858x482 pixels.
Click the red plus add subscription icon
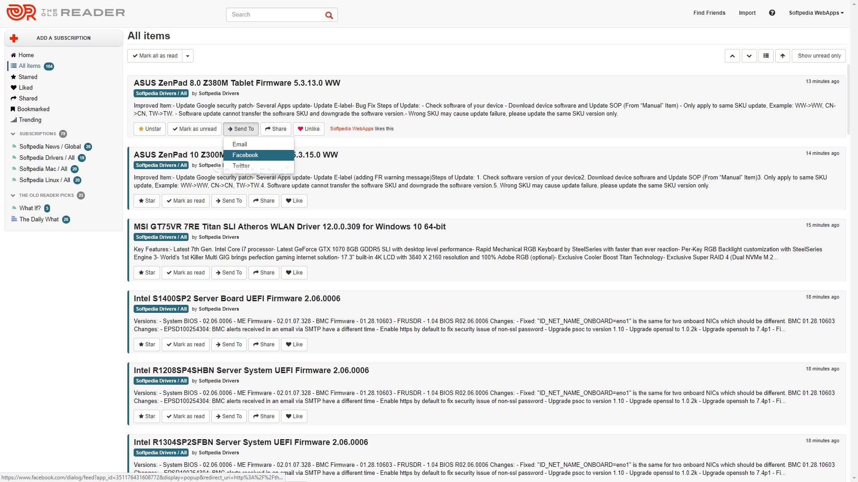[14, 38]
